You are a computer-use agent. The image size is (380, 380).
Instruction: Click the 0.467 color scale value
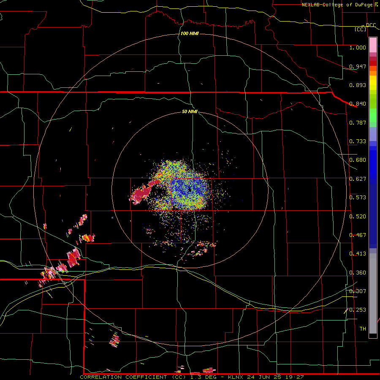(x=358, y=235)
